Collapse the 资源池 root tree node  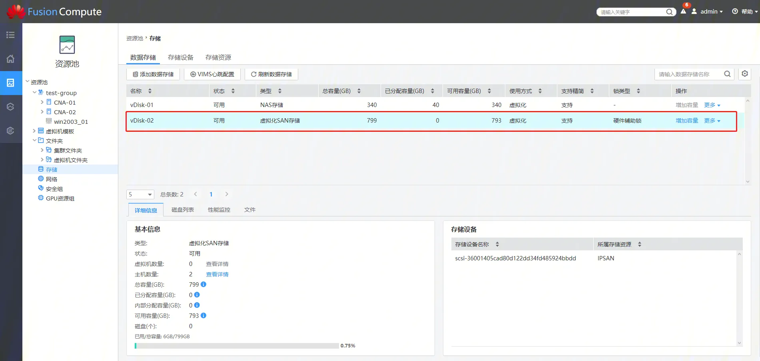point(27,82)
